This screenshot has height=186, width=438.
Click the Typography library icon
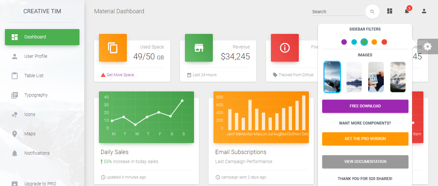click(x=15, y=95)
